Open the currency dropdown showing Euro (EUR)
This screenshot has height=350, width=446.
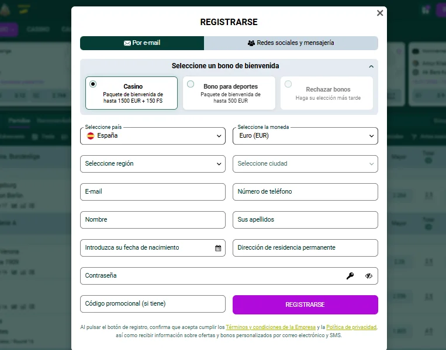[305, 136]
